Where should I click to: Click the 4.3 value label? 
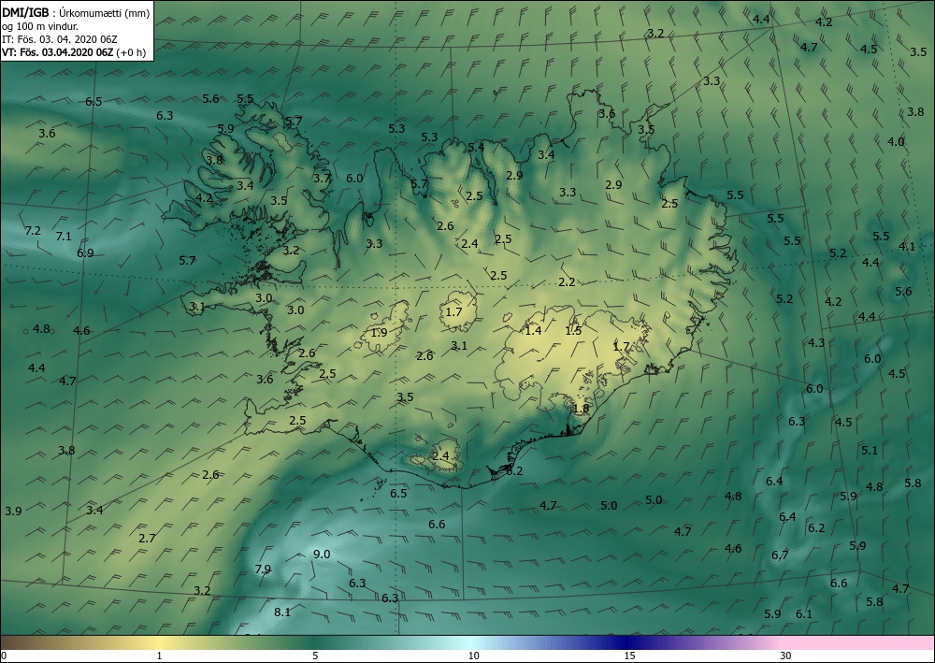tap(816, 342)
